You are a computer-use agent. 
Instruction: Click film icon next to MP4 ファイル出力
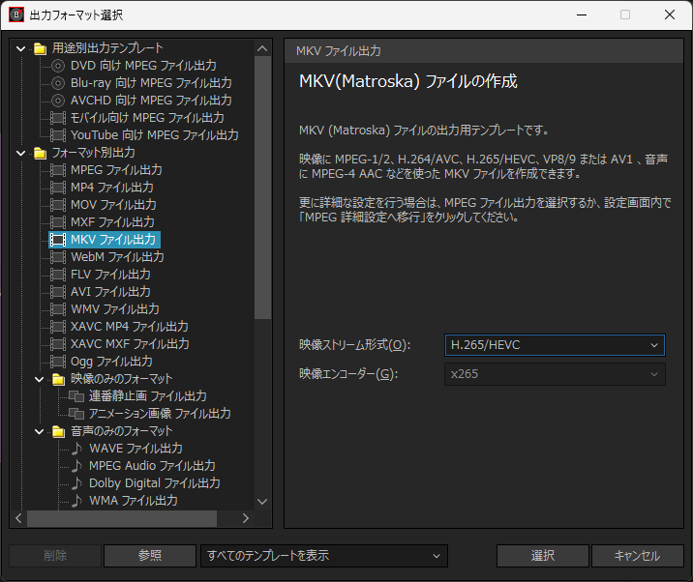[x=58, y=188]
